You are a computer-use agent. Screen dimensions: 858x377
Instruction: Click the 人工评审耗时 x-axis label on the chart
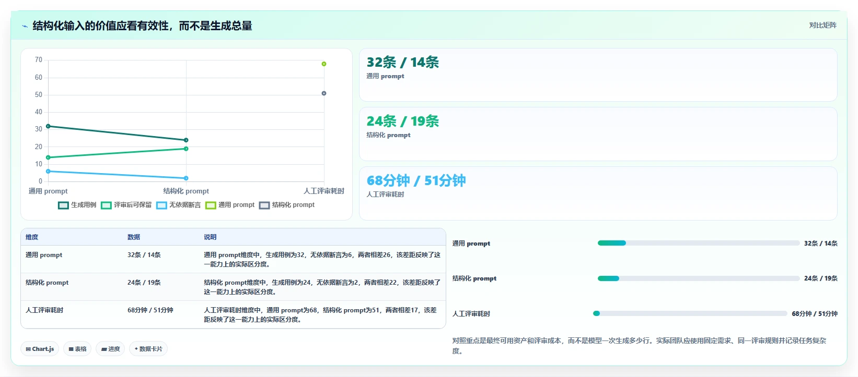pos(324,191)
